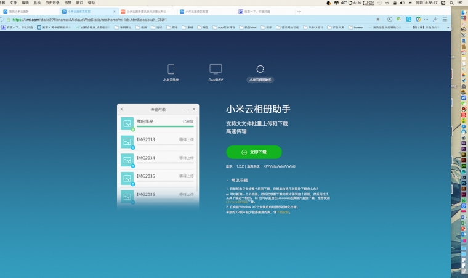Open the 论坛 bookmark folder
468x278 pixels.
coord(156,27)
